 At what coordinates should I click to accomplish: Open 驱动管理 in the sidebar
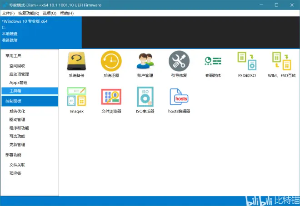[17, 120]
